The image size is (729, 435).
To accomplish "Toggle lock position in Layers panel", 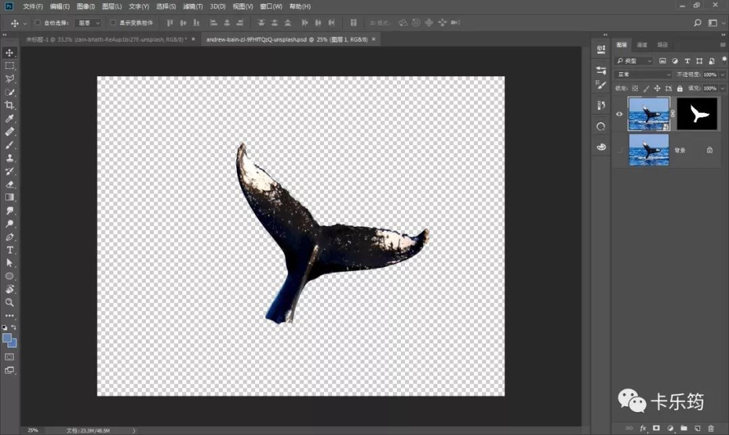I will [657, 88].
